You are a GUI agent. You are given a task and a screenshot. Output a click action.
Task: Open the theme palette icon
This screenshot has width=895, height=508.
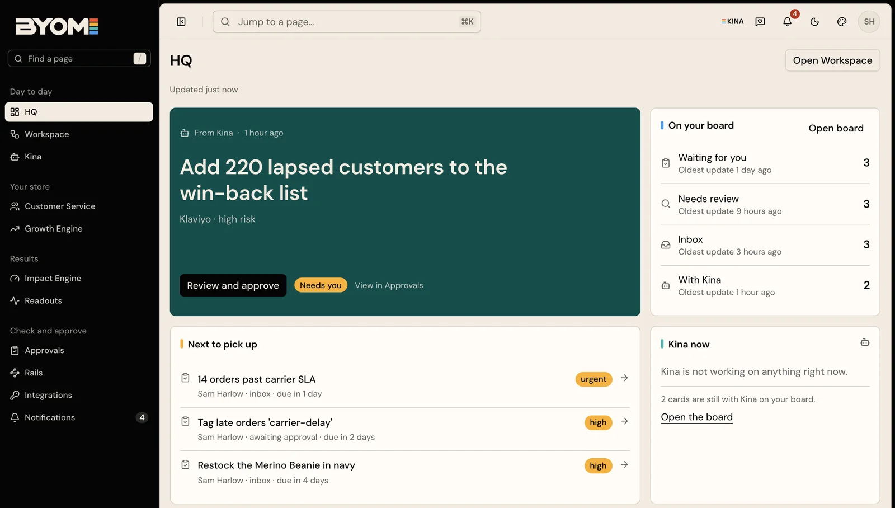[842, 22]
